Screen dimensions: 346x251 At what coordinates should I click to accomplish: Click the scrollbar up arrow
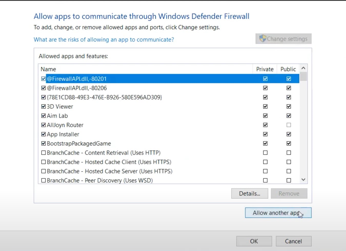303,68
